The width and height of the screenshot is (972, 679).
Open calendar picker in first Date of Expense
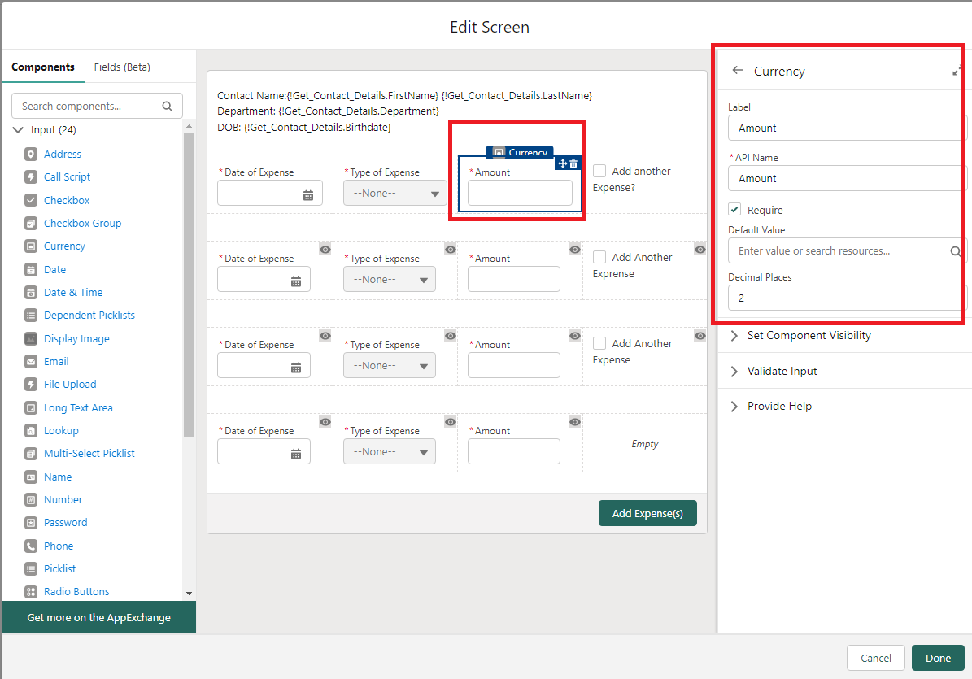pyautogui.click(x=308, y=195)
